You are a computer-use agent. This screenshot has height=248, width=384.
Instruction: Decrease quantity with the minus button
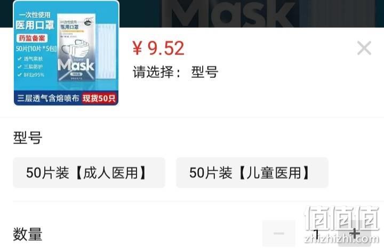(x=279, y=233)
